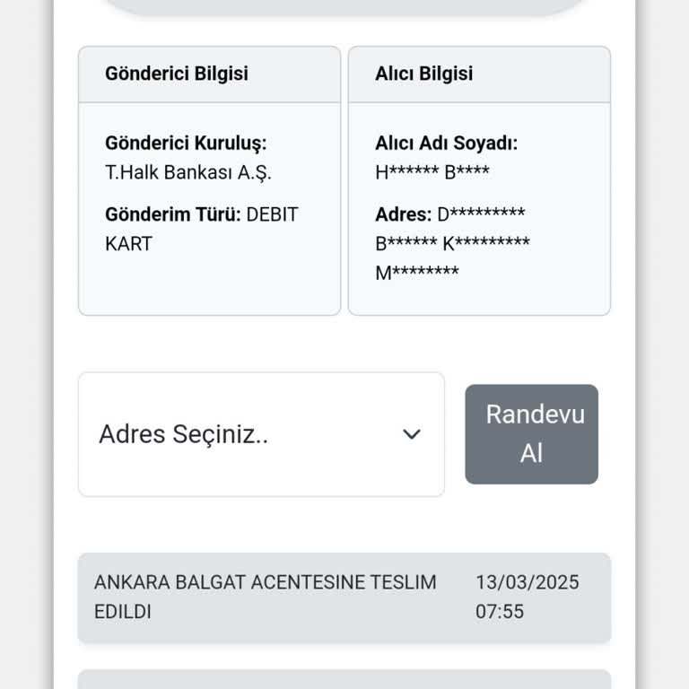The width and height of the screenshot is (689, 689).
Task: Select the Alıcı Bilgisi header
Action: tap(423, 74)
